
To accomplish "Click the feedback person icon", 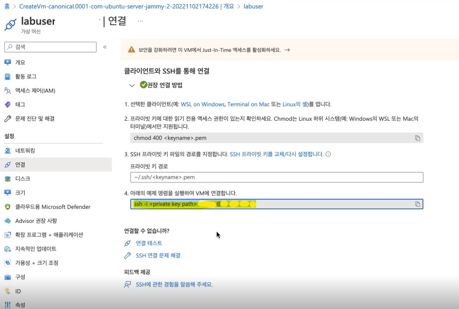I will coord(127,284).
